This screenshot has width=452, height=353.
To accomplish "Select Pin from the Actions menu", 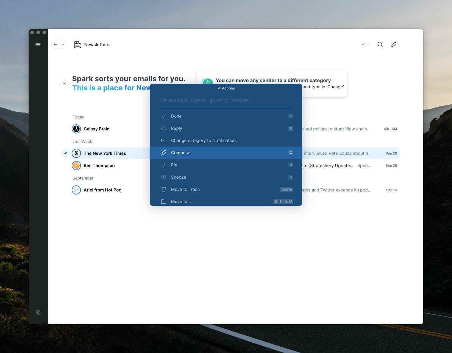I will [226, 165].
